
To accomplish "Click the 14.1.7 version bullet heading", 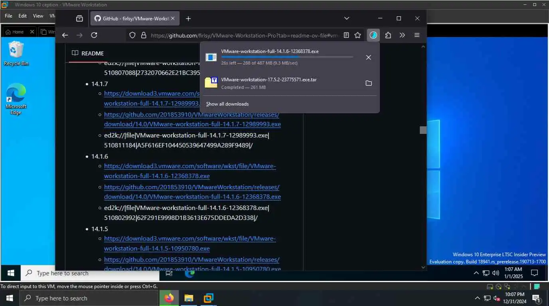I will [x=100, y=84].
